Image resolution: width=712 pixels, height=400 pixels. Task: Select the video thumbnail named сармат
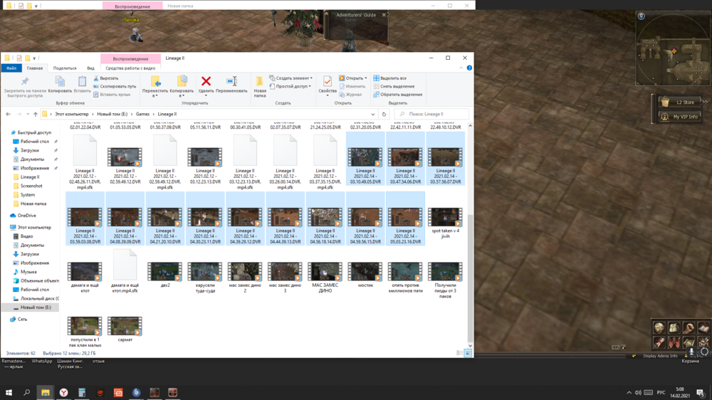[125, 326]
